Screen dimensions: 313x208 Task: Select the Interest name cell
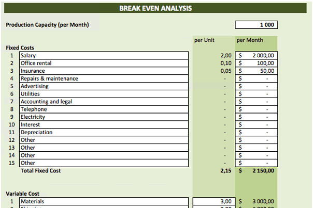104,124
